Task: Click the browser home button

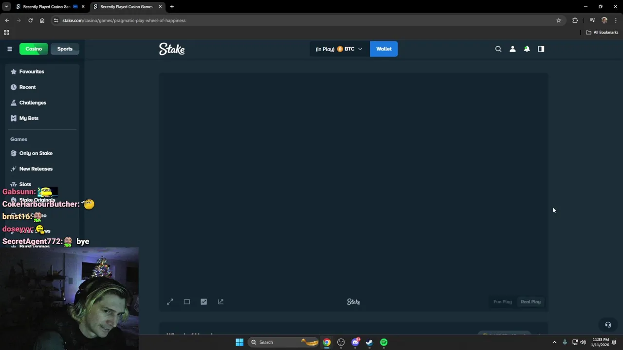Action: click(42, 20)
